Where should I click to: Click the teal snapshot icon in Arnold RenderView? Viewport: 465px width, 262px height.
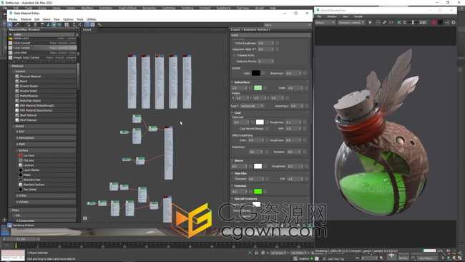coord(399,22)
